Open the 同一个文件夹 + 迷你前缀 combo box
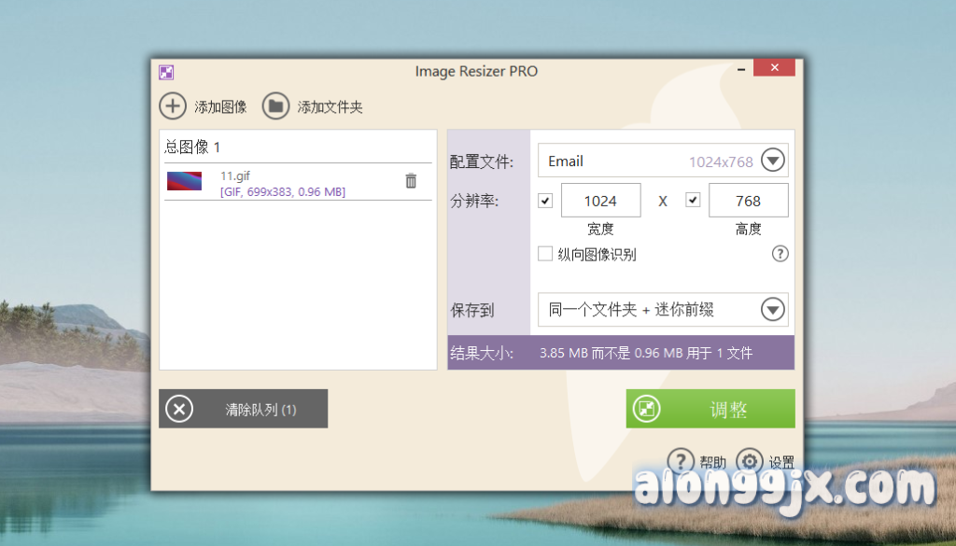This screenshot has width=956, height=546. pyautogui.click(x=644, y=310)
